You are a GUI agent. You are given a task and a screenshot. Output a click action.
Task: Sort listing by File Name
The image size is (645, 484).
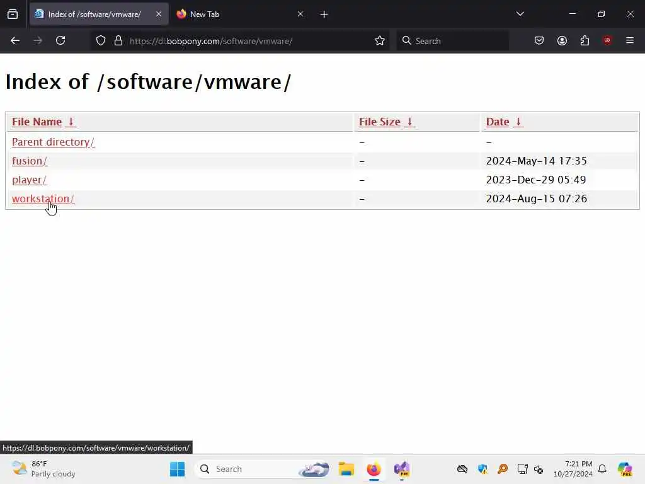(x=37, y=122)
